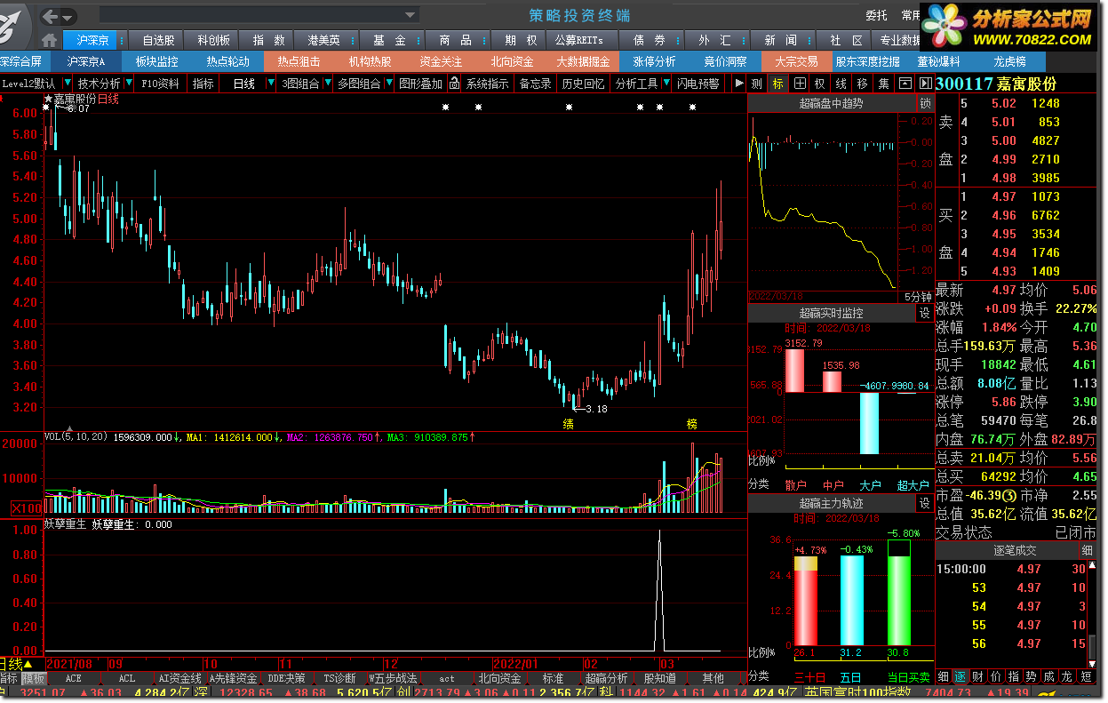Viewport: 1108px width, 703px height.
Task: Click the 短 short-term tab icon
Action: pos(1087,677)
